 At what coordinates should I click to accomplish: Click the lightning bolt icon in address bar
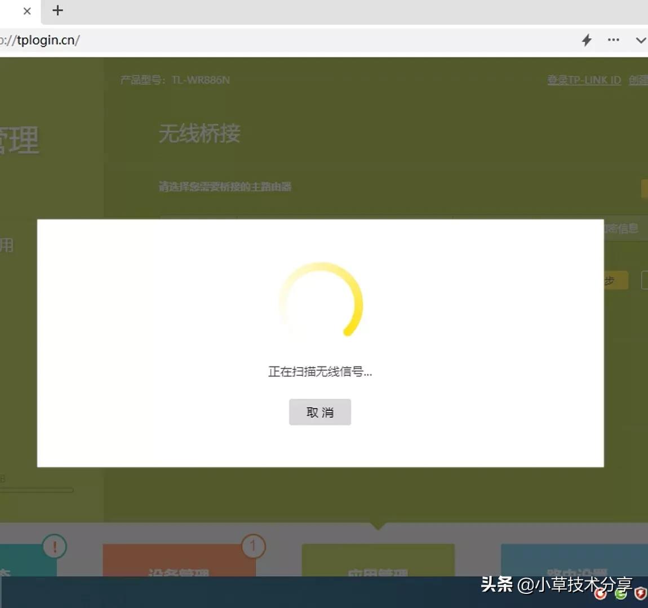pyautogui.click(x=586, y=40)
